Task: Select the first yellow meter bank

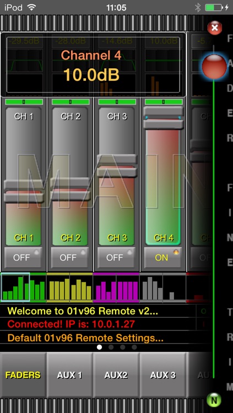Action: click(58, 287)
